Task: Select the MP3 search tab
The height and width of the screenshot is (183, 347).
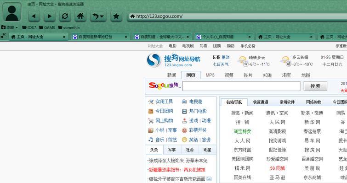Action: coord(210,75)
